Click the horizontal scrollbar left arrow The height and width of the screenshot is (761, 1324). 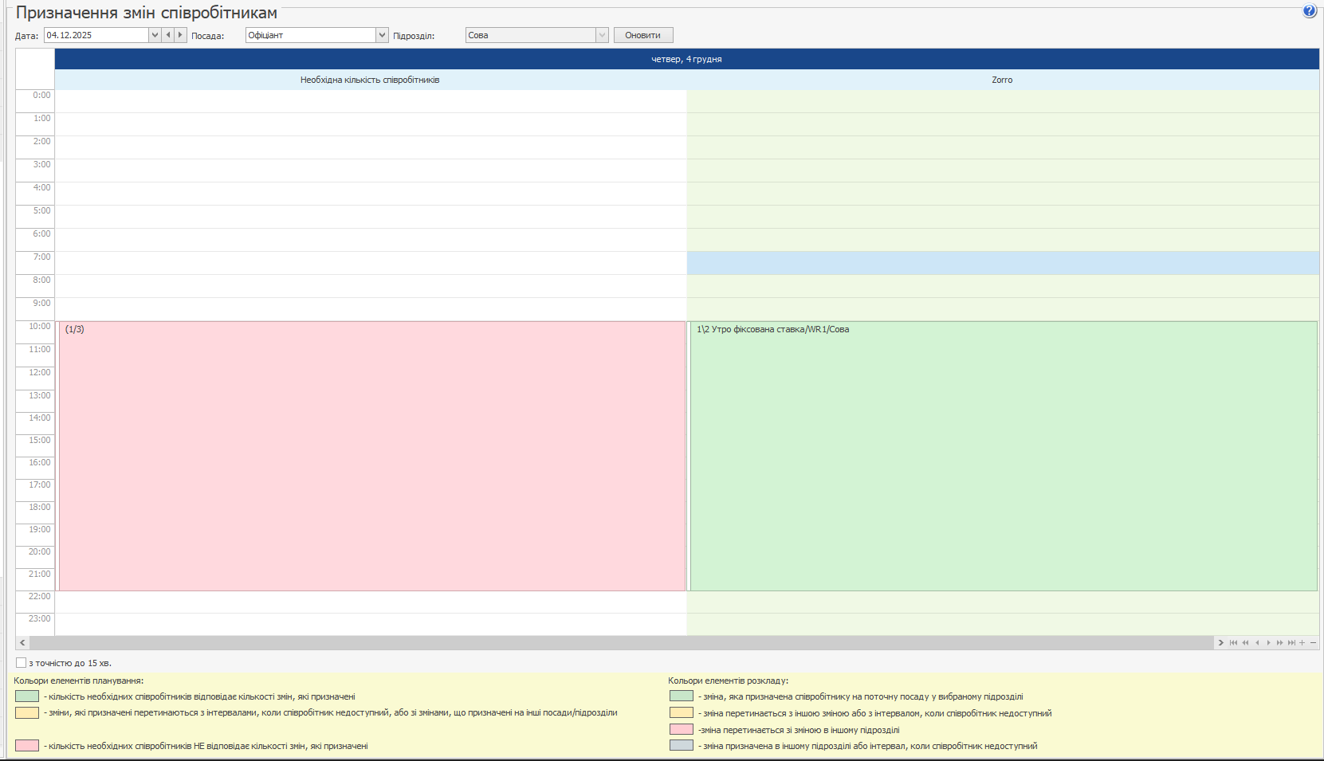pyautogui.click(x=22, y=643)
